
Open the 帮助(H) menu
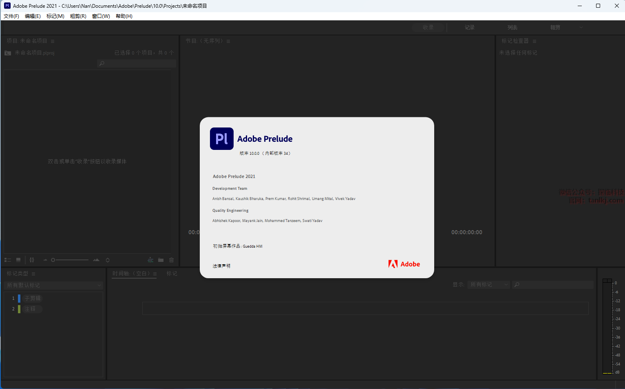point(124,16)
